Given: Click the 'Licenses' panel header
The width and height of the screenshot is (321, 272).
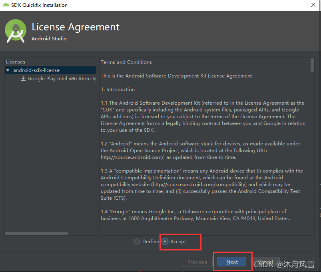Looking at the screenshot, I should pyautogui.click(x=16, y=62).
